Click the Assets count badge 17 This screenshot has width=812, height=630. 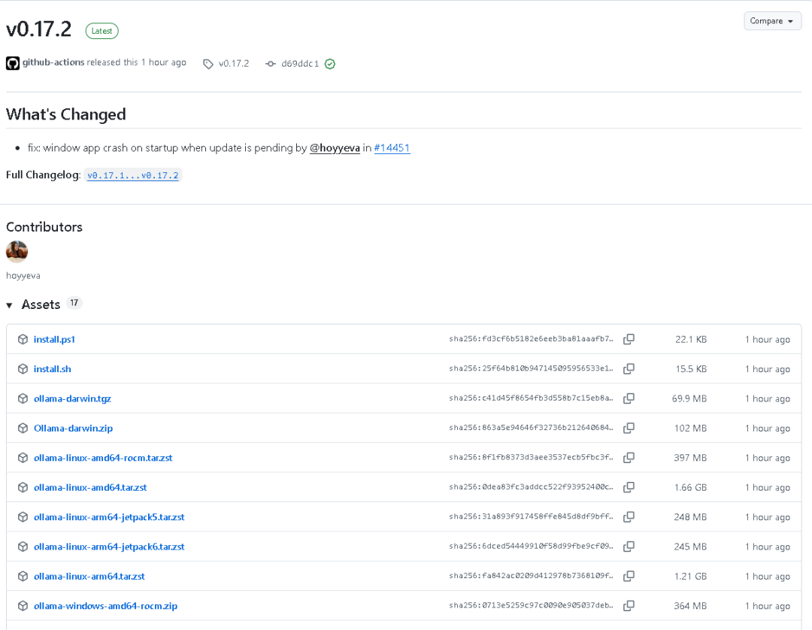tap(74, 303)
